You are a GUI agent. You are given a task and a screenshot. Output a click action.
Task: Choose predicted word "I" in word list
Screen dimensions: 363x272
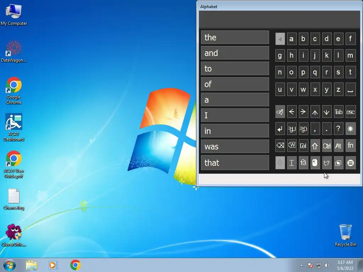pyautogui.click(x=235, y=115)
